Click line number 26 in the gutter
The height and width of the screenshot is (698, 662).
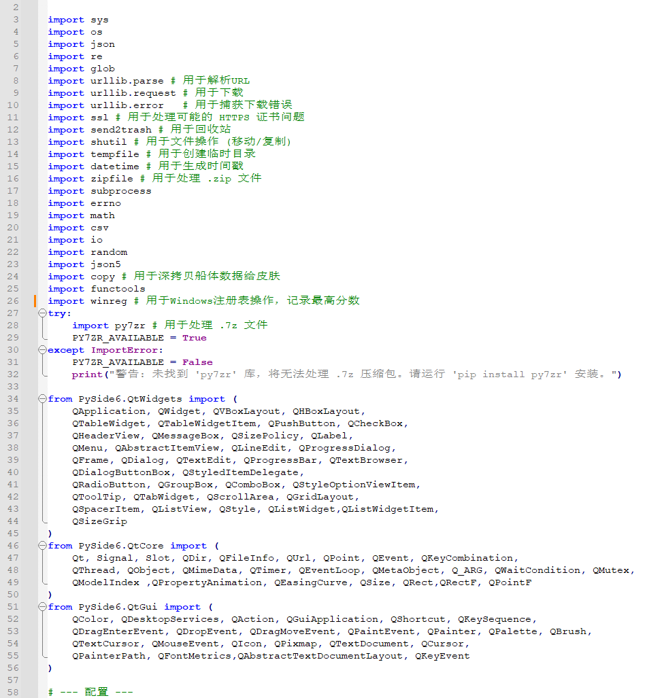tap(14, 301)
